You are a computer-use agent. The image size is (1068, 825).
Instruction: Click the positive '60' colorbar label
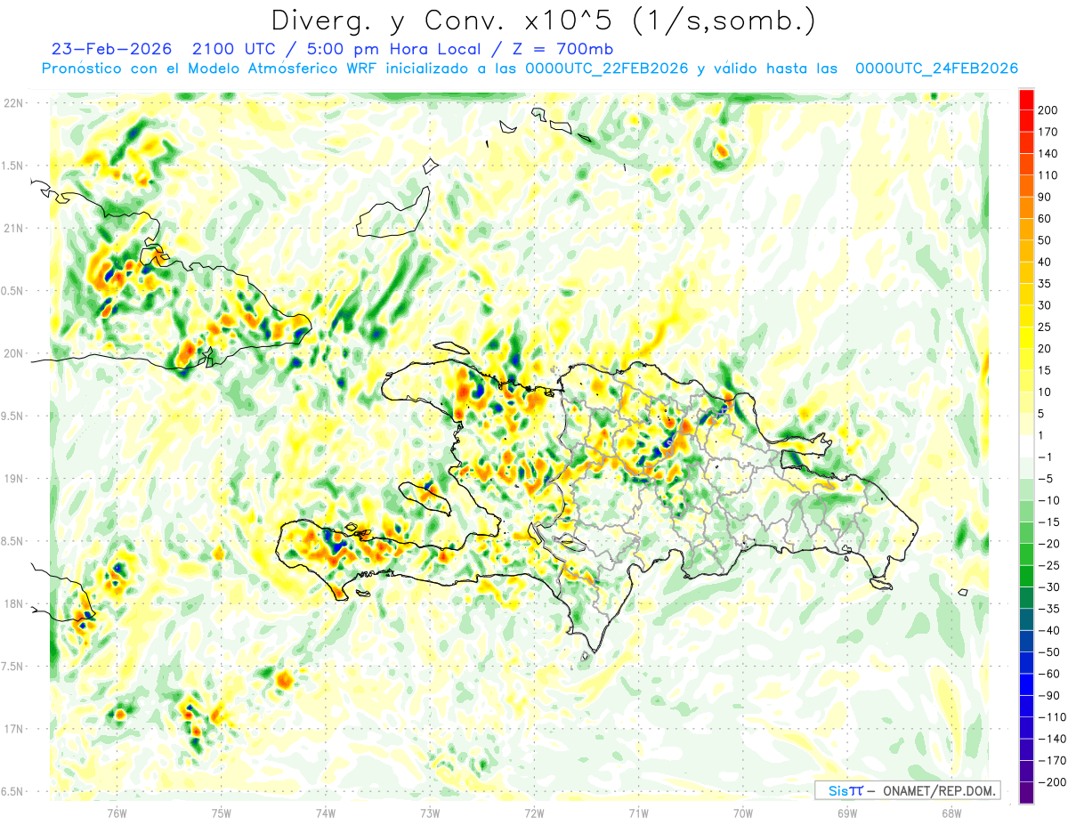click(1045, 219)
